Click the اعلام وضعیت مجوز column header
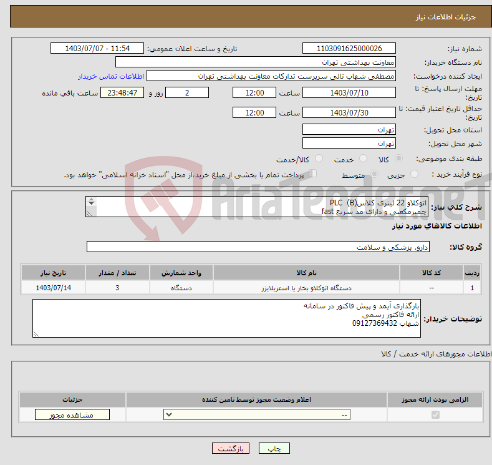Image resolution: width=492 pixels, height=465 pixels. pos(256,399)
